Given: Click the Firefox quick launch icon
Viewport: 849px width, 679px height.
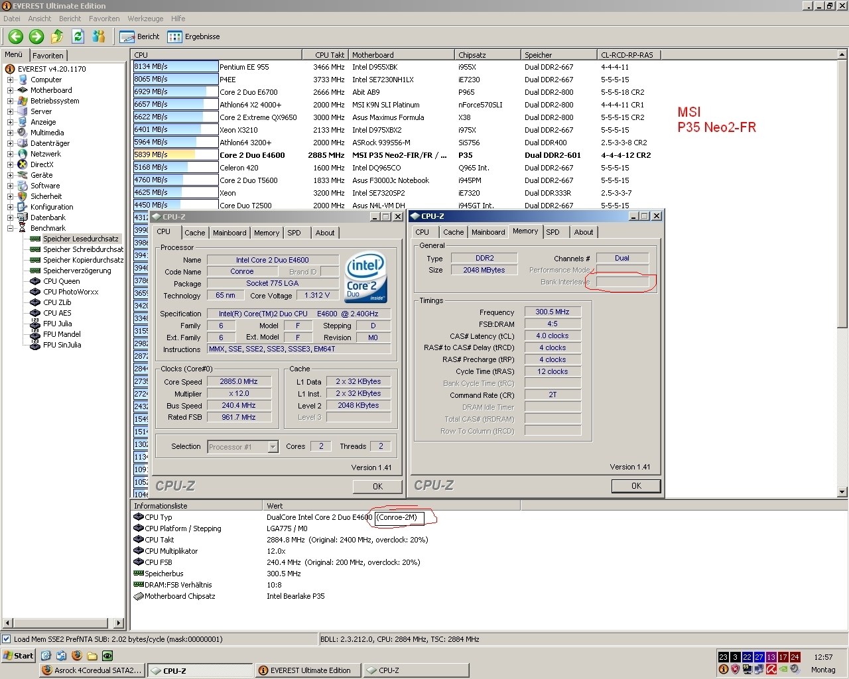Looking at the screenshot, I should (x=76, y=656).
